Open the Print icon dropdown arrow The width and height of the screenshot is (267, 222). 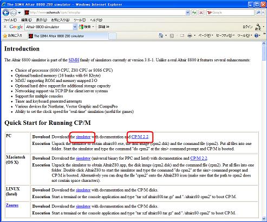coord(194,36)
